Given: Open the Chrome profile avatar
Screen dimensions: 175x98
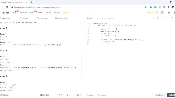Looking at the screenshot, I should click(x=173, y=7).
